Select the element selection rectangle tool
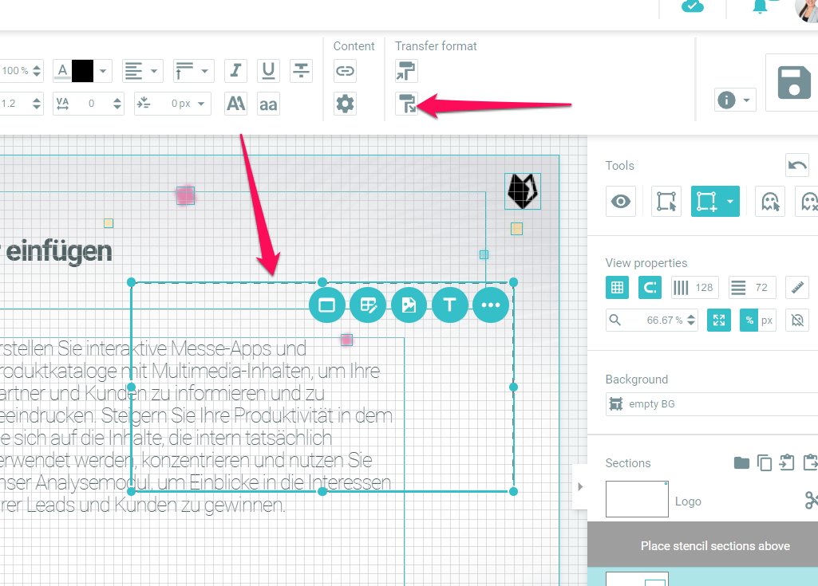Image resolution: width=818 pixels, height=586 pixels. [x=666, y=202]
